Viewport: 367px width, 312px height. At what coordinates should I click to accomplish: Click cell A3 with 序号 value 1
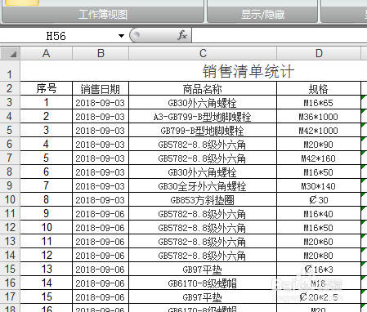[47, 102]
